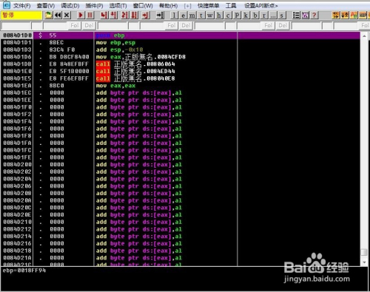
Task: Select the 'mov ebp,esp' instruction
Action: (x=115, y=43)
